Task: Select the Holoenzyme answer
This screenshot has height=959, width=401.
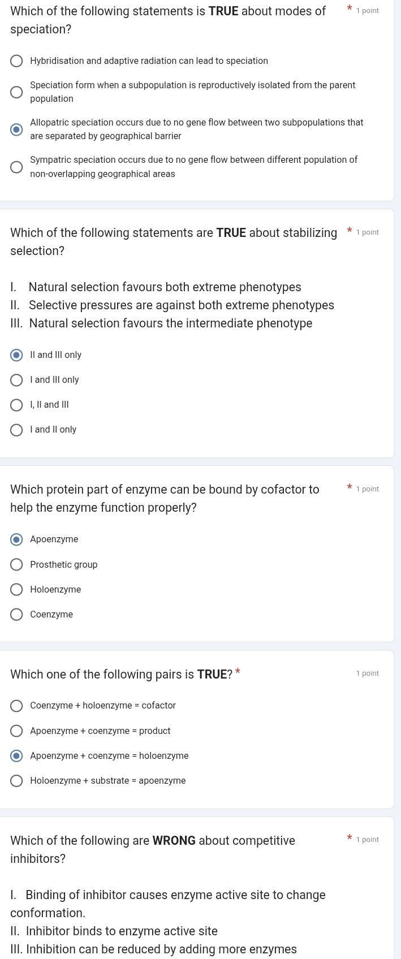Action: click(x=17, y=589)
